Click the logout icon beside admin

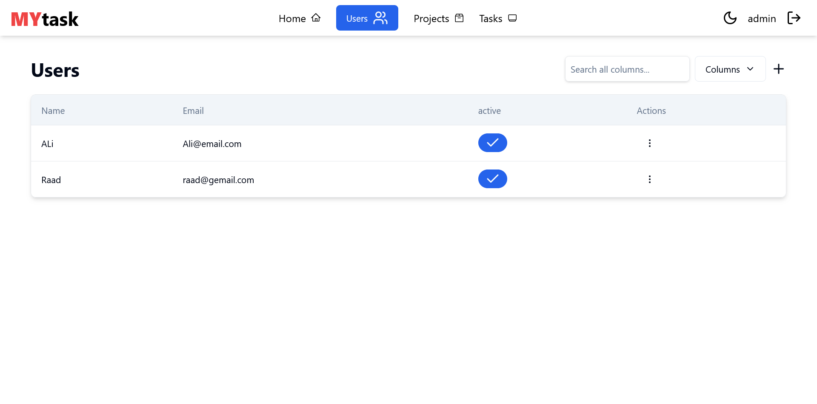coord(794,18)
